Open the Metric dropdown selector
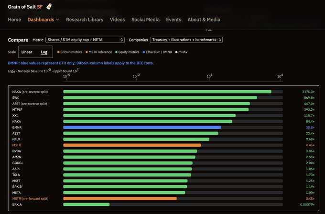Viewport: 325px width, 214px height. [85, 40]
